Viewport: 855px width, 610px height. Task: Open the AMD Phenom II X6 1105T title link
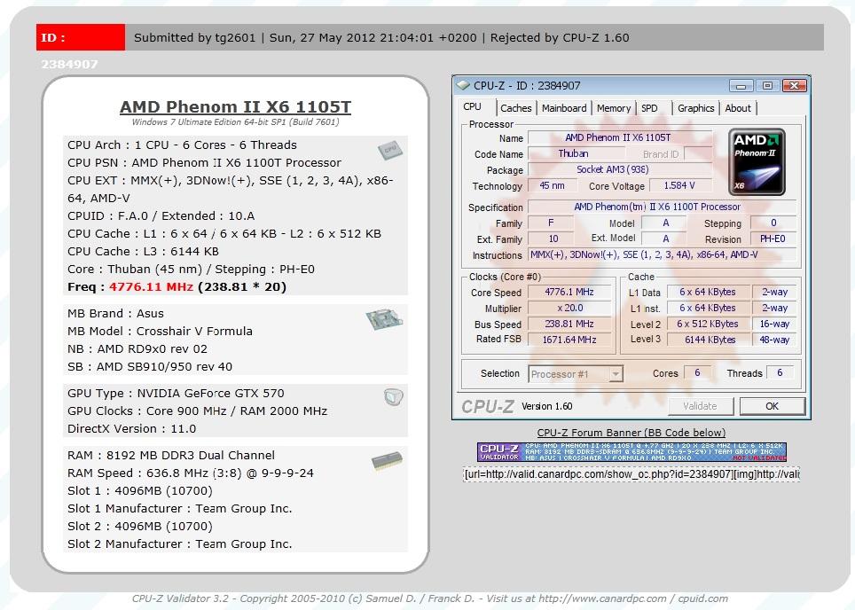click(x=235, y=106)
